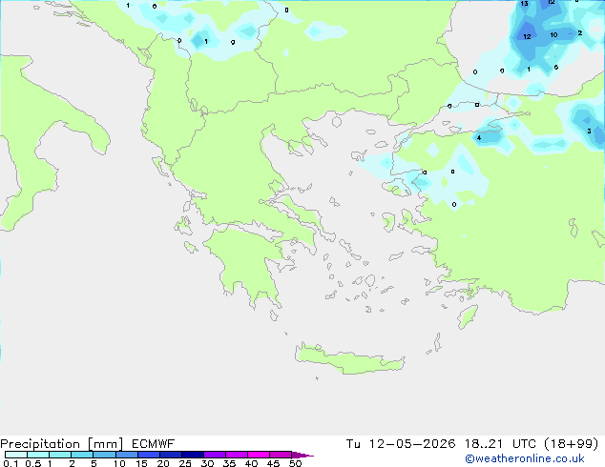
Task: Pick the dark navy legend swatch between 25 and 30
Action: point(193,455)
